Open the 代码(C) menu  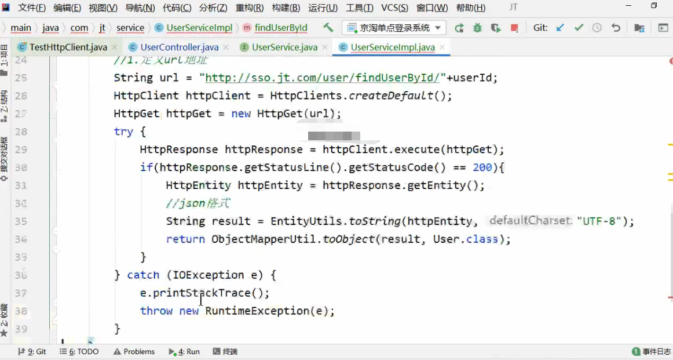[177, 8]
